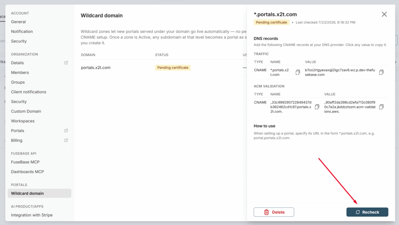The image size is (399, 225).
Task: Click the Wildcard domain page heading
Action: 102,16
